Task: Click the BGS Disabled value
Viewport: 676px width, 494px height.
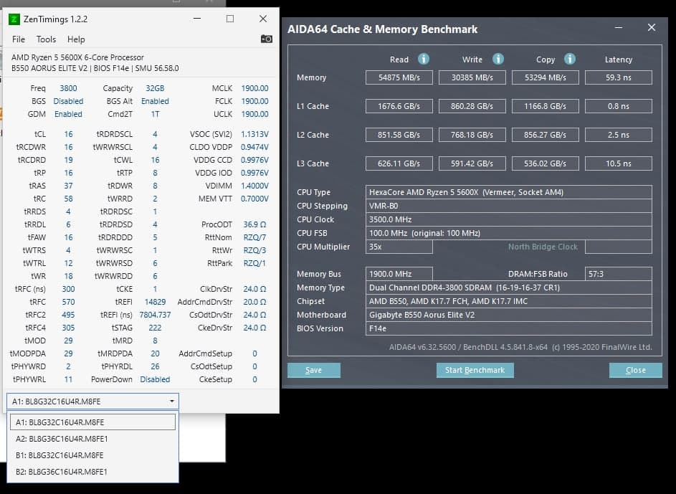Action: [x=68, y=101]
